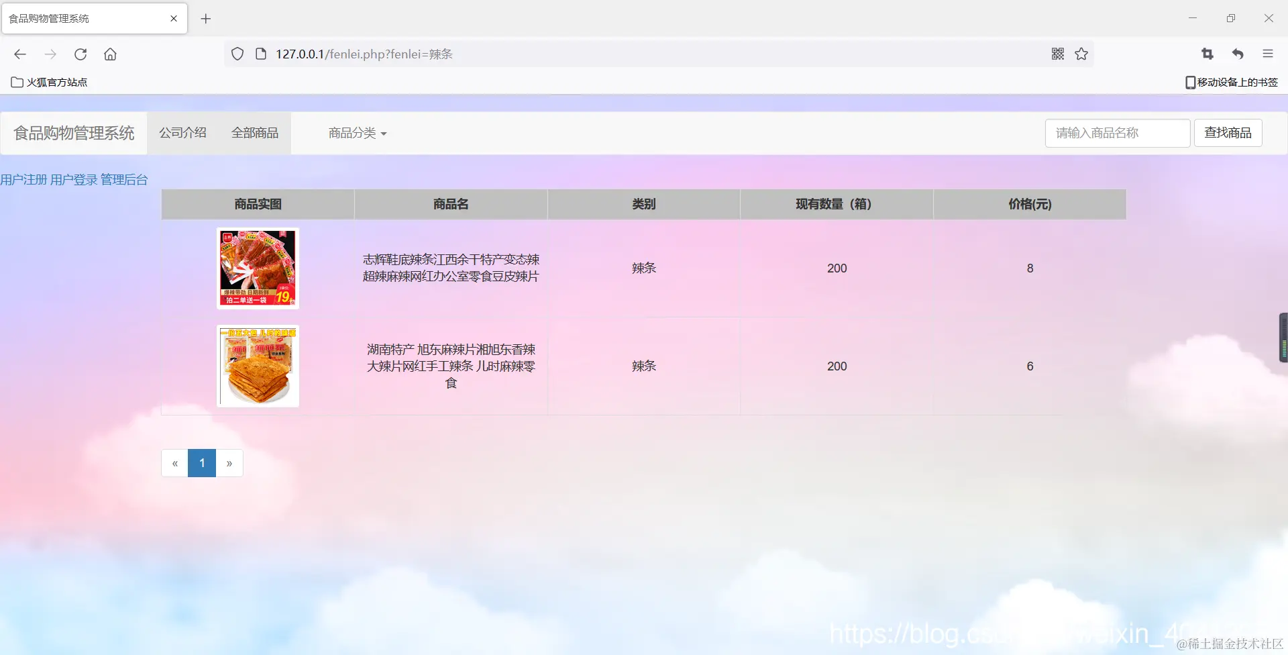Go to browser home page
The image size is (1288, 655).
coord(110,54)
